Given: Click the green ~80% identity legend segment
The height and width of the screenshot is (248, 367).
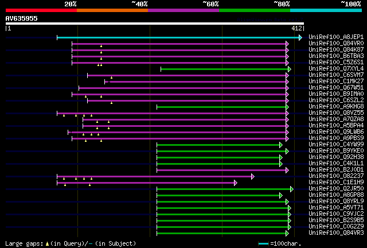Looking at the screenshot, I should point(255,10).
